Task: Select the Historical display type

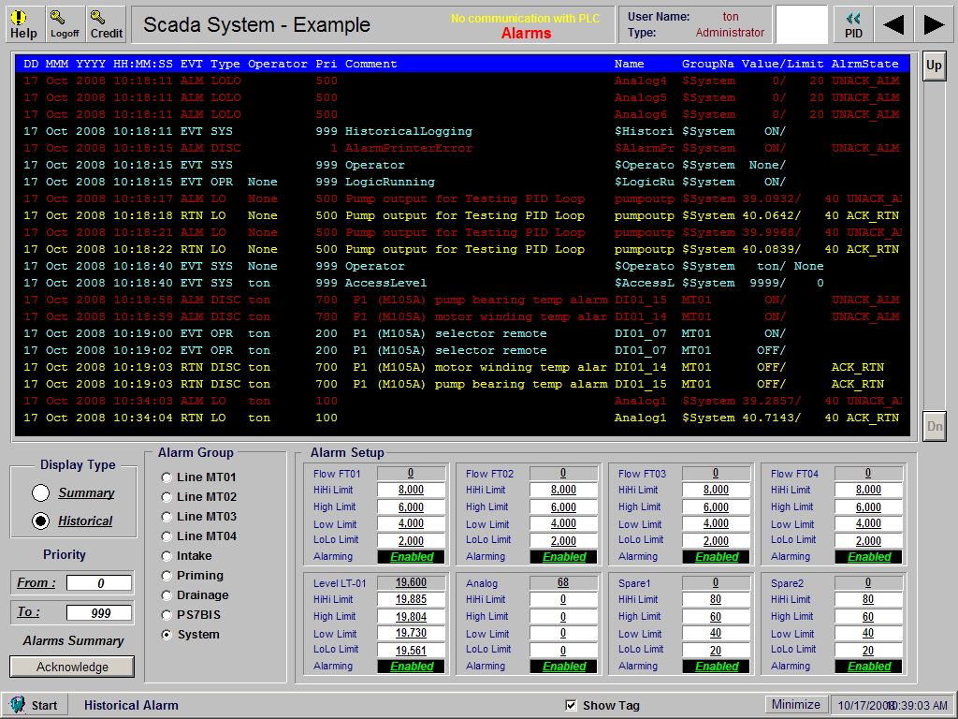Action: [41, 521]
